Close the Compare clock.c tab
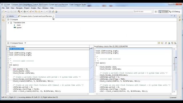This screenshot has width=183, height=103. point(53,16)
